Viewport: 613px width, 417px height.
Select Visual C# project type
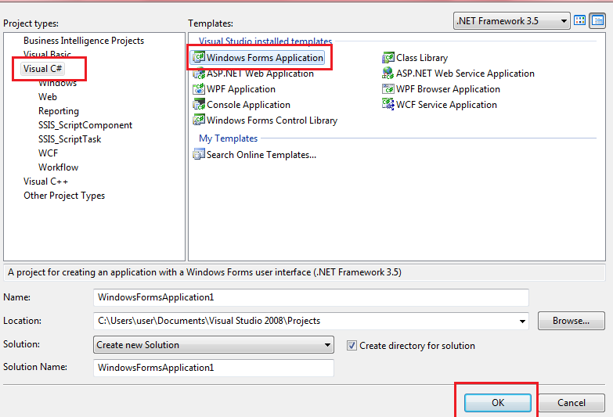(x=42, y=69)
